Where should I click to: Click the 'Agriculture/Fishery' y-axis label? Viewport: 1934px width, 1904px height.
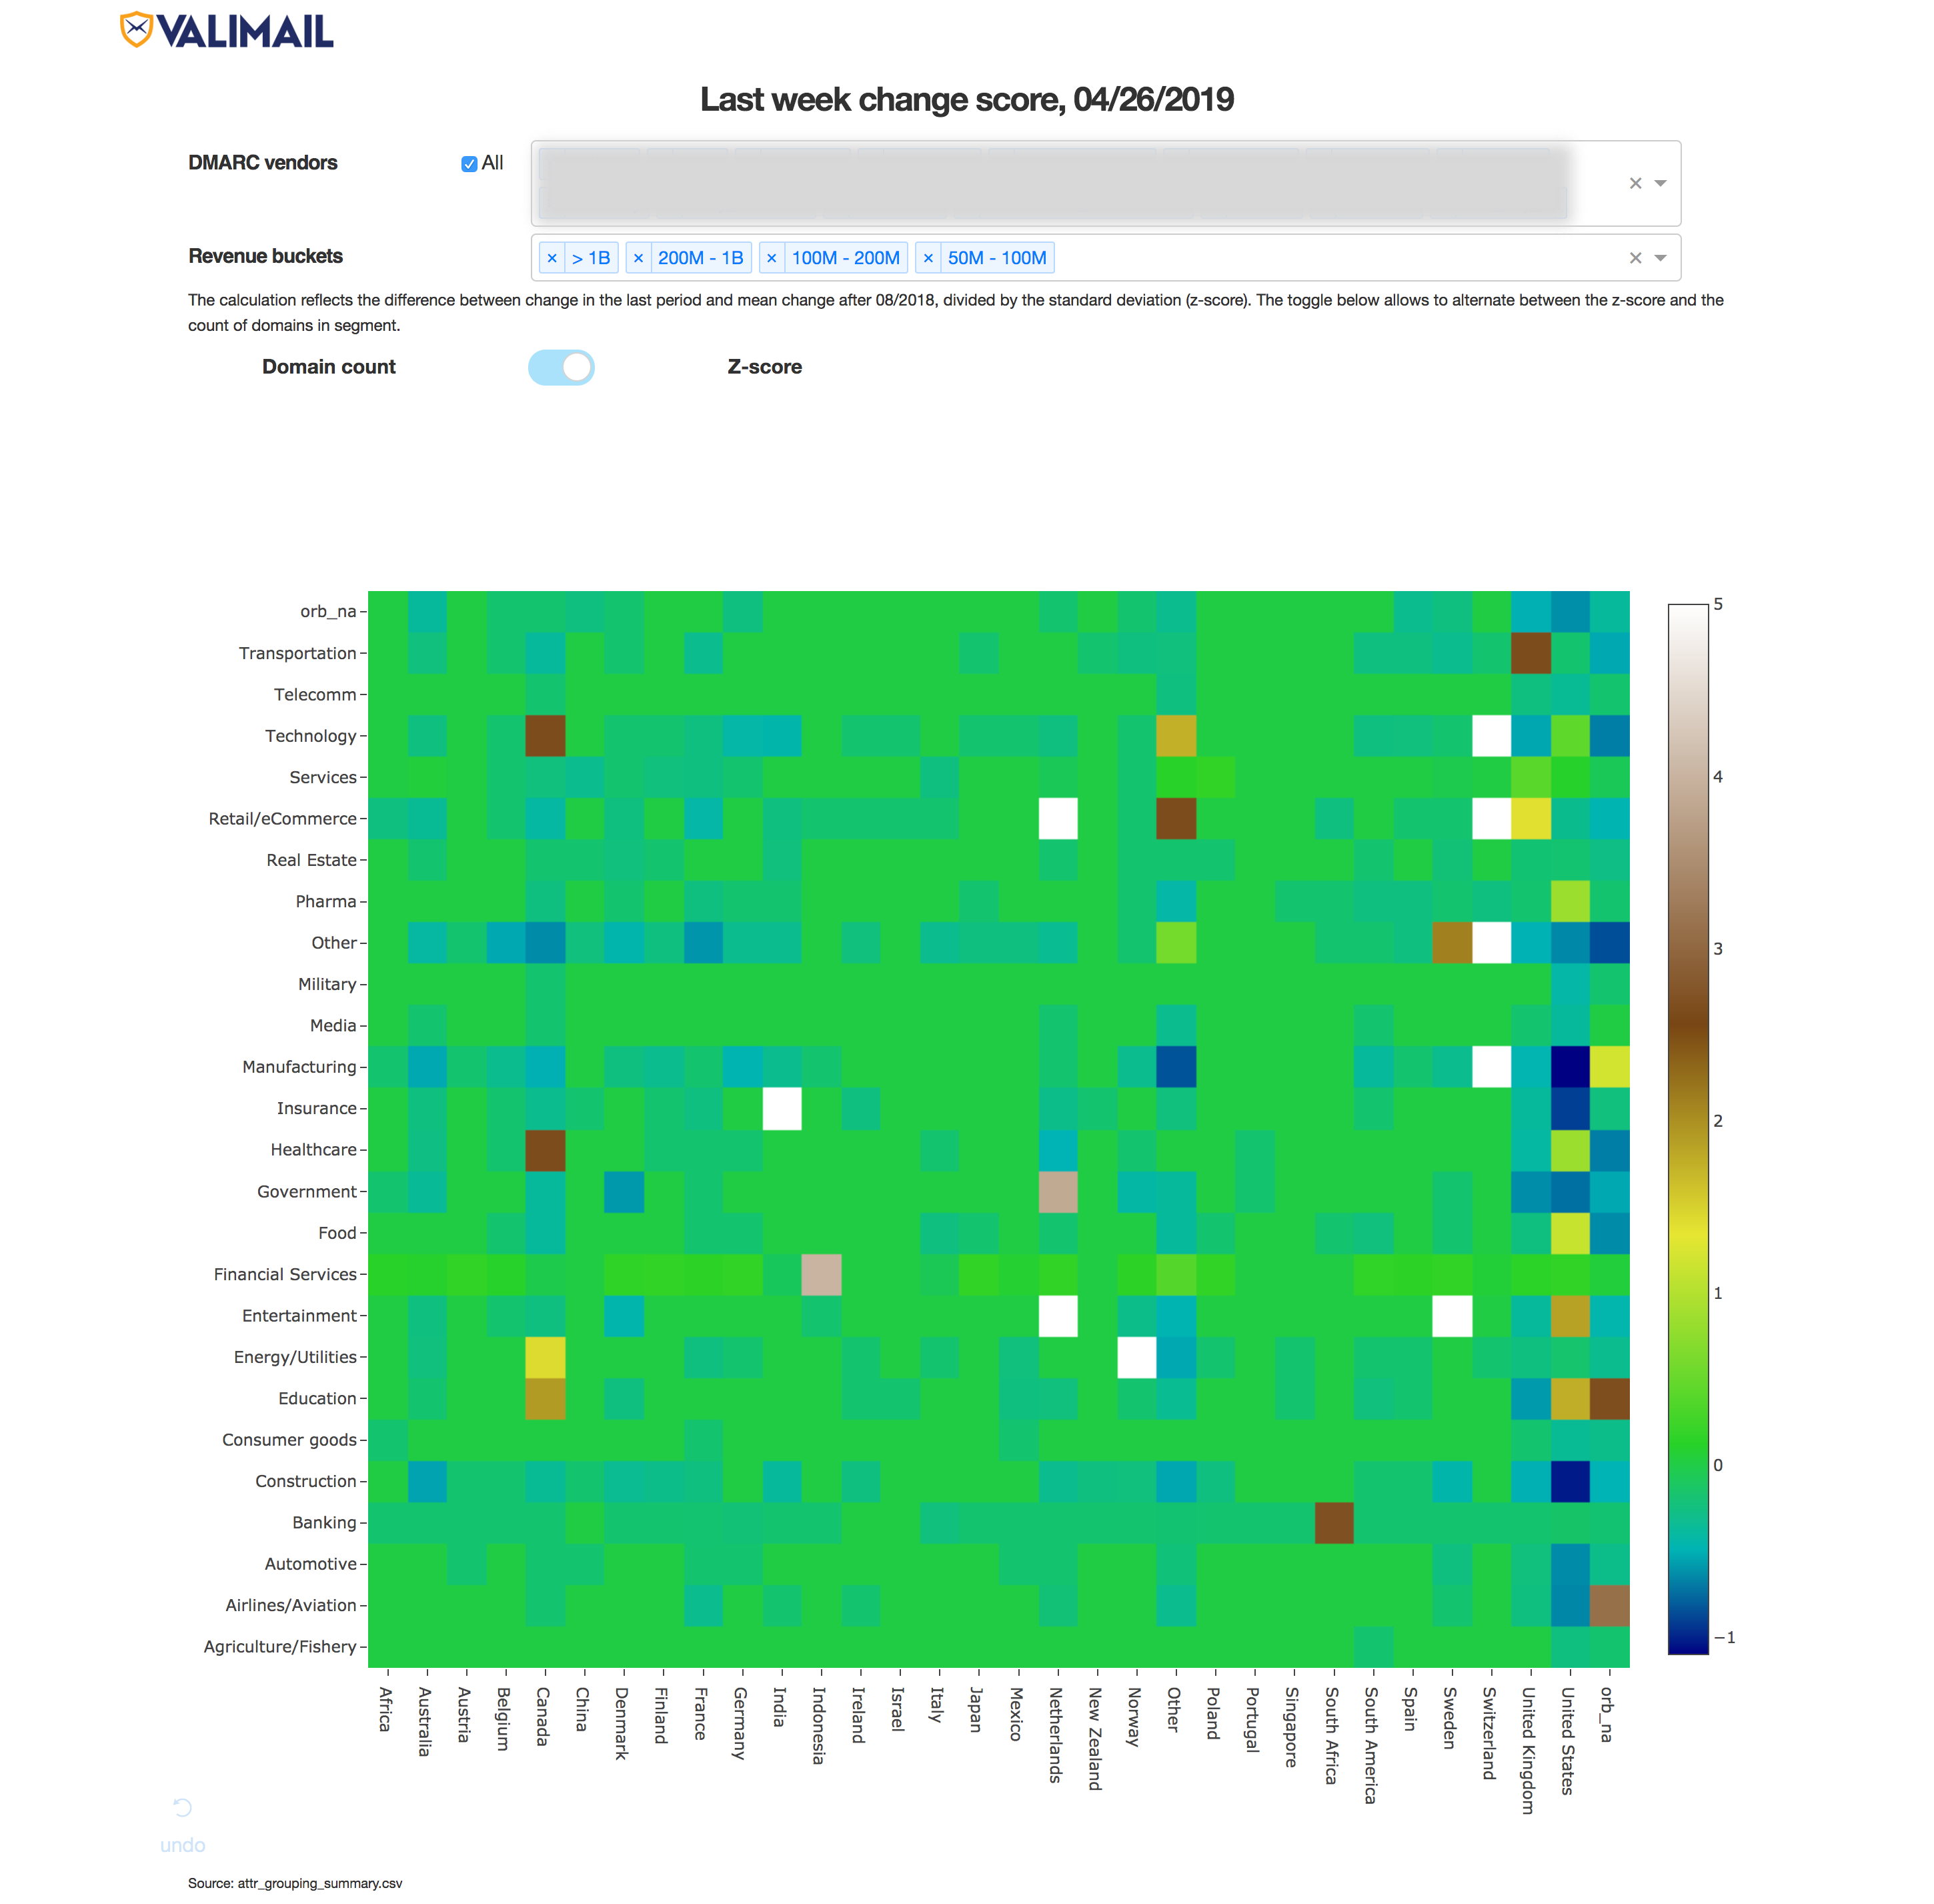tap(280, 1646)
